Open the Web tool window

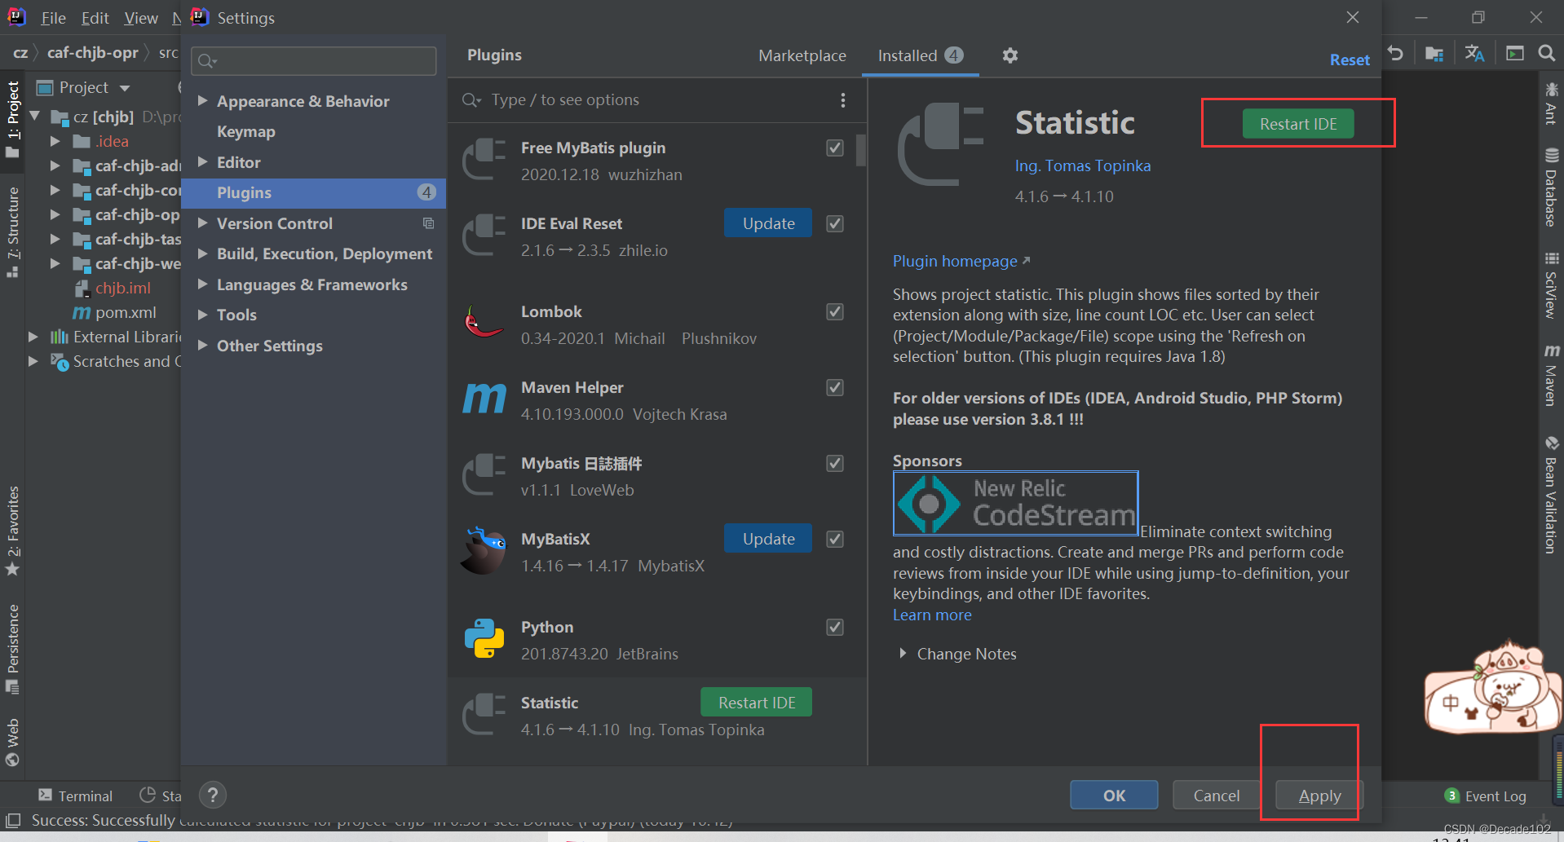13,743
